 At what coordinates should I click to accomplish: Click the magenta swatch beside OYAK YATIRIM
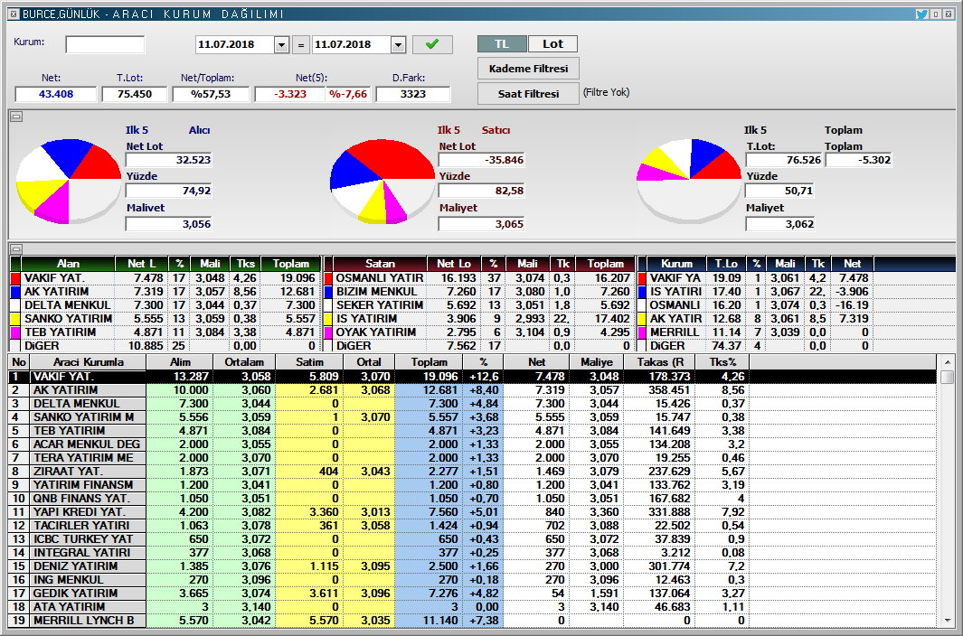328,332
